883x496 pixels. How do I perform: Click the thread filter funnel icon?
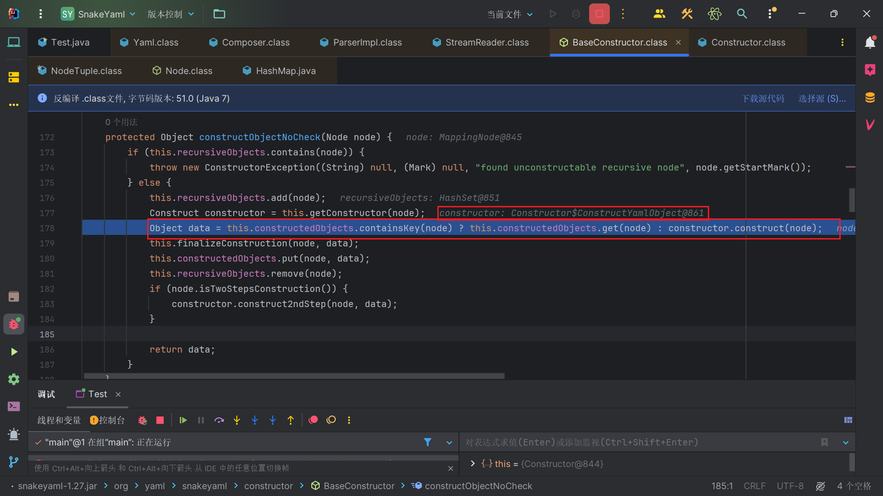pyautogui.click(x=427, y=442)
